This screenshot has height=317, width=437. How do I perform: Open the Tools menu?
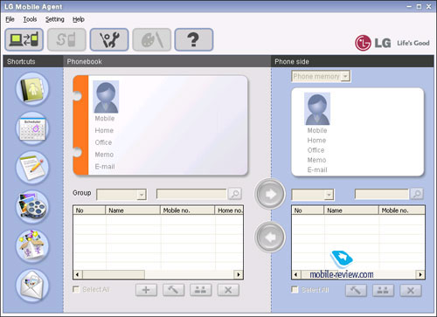click(x=30, y=19)
